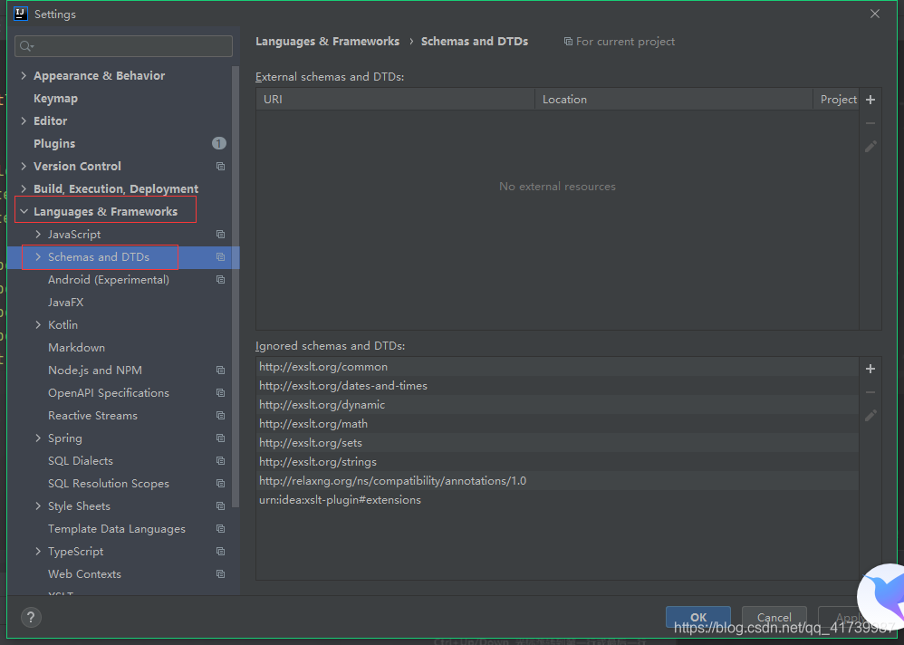Viewport: 904px width, 645px height.
Task: Expand the Schemas and DTDs node arrow
Action: pyautogui.click(x=38, y=257)
